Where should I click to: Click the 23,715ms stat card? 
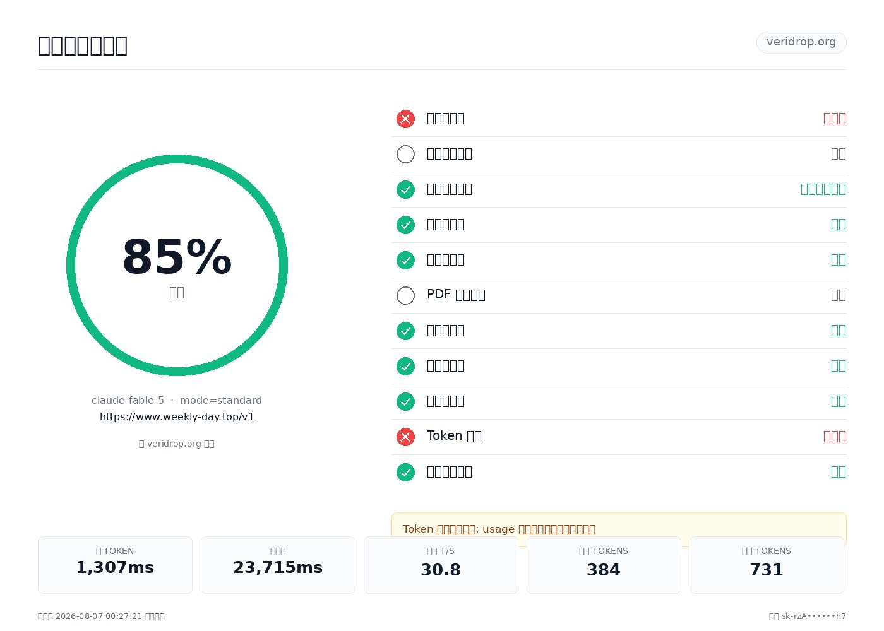278,565
